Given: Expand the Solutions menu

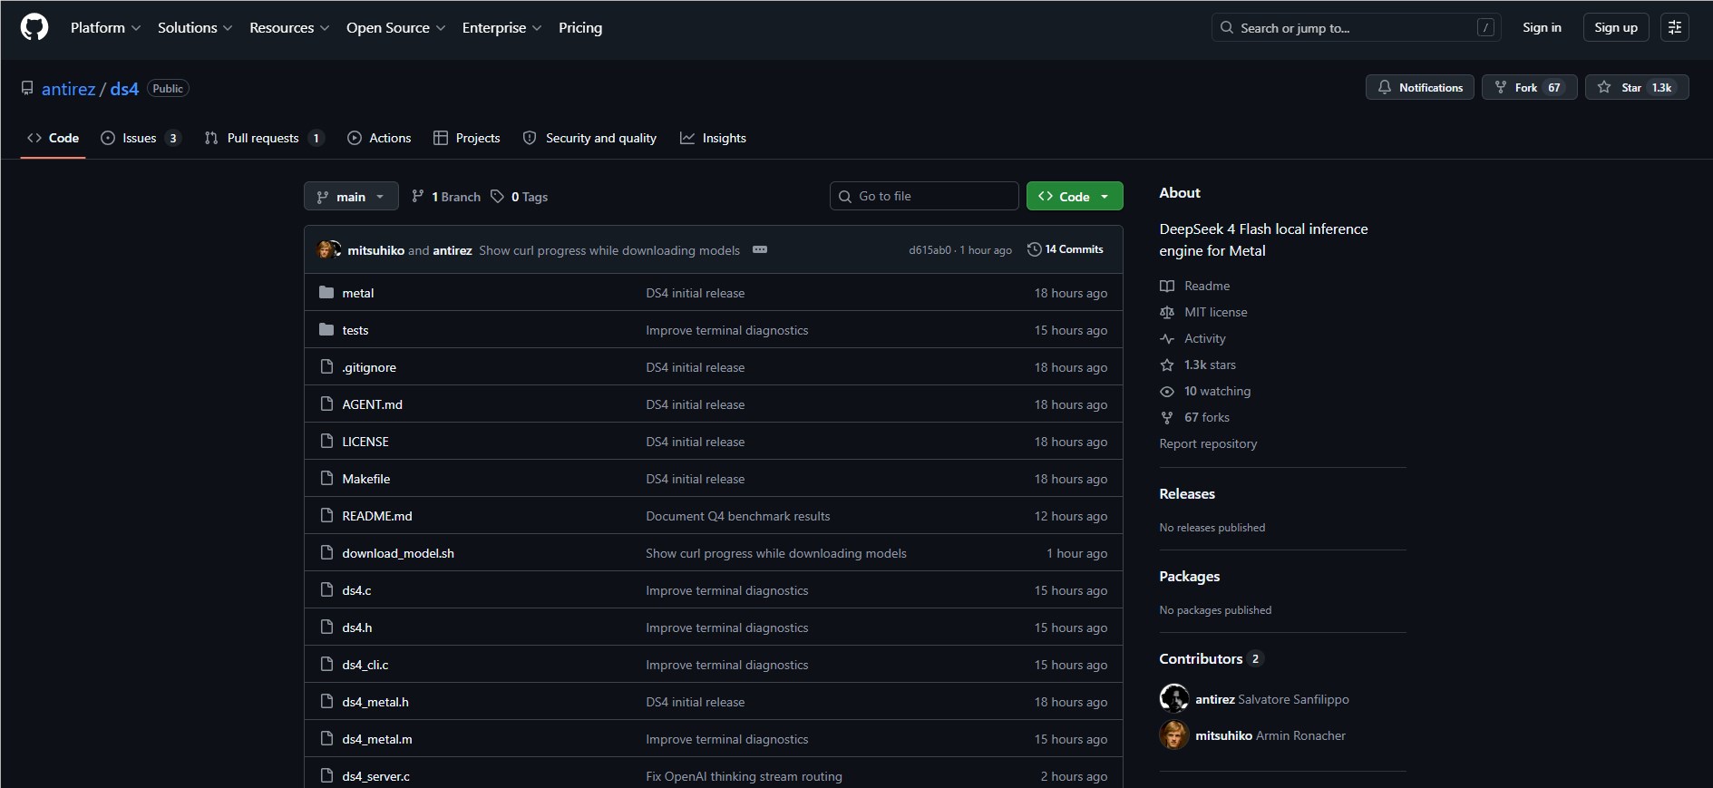Looking at the screenshot, I should click(x=195, y=27).
